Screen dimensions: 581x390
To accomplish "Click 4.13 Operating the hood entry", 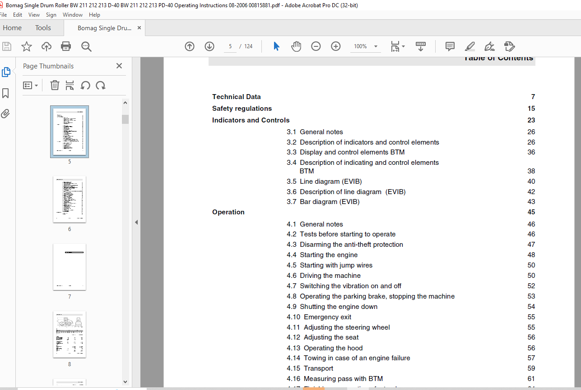I will 325,348.
